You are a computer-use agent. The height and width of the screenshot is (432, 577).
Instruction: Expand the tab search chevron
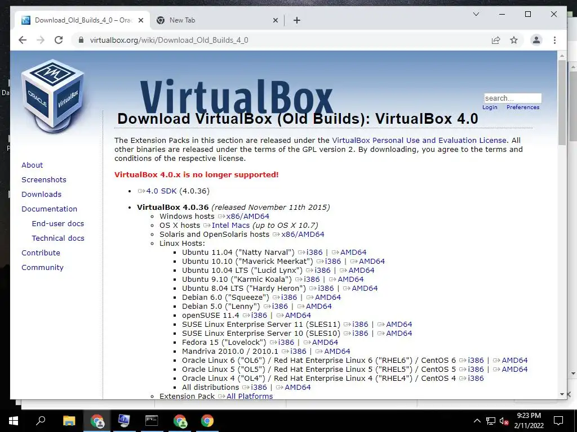(x=476, y=14)
